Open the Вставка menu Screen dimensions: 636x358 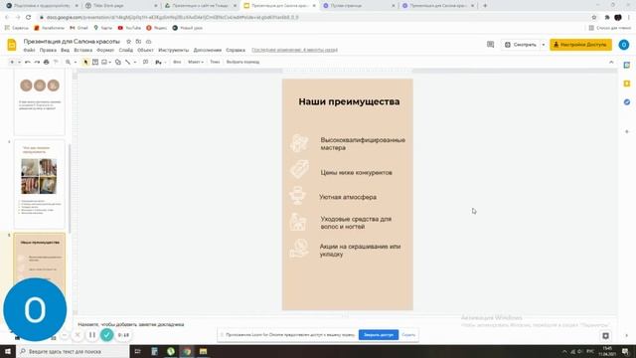[x=83, y=50]
